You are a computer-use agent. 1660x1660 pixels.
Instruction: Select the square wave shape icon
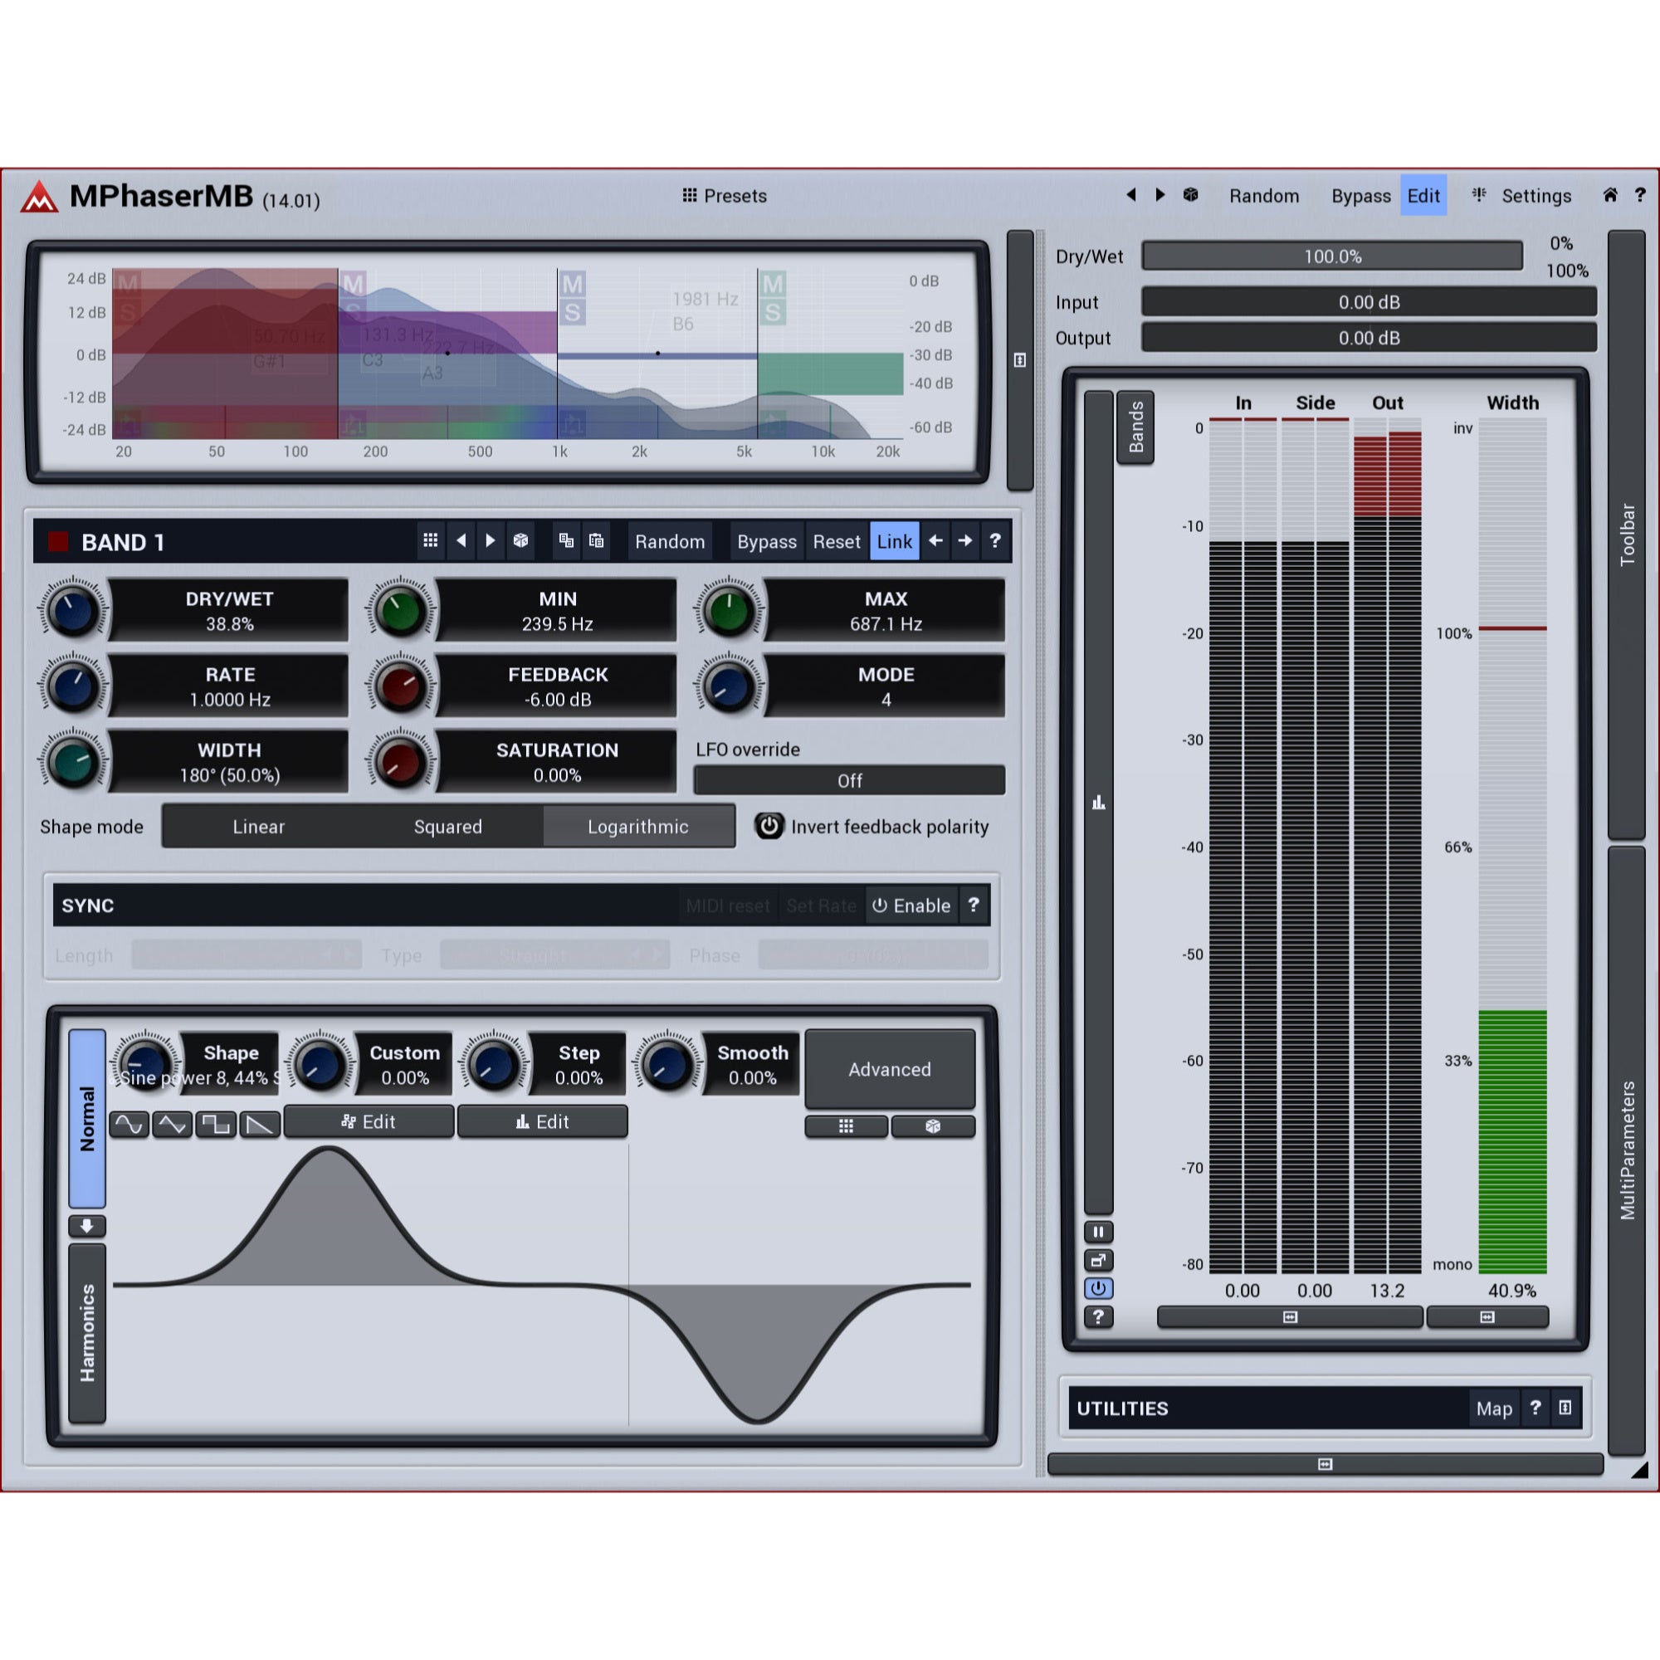coord(216,1124)
